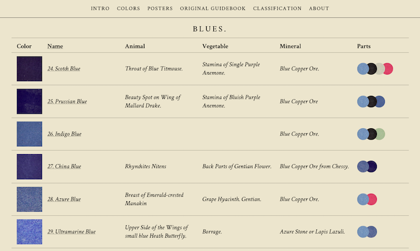Click the Prussian Blue color swatch
The height and width of the screenshot is (251, 420).
pyautogui.click(x=29, y=101)
